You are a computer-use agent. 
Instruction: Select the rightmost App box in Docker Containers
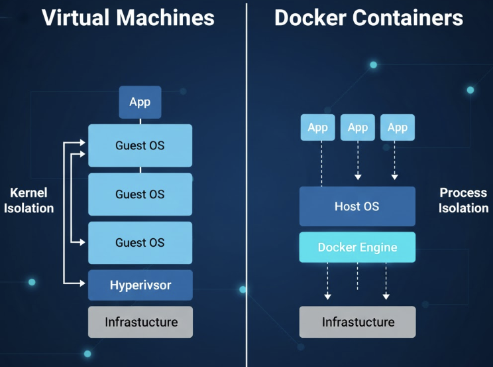pyautogui.click(x=398, y=127)
